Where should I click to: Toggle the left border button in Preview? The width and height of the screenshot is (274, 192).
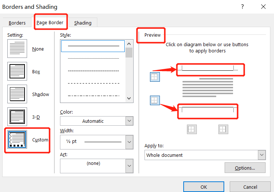tap(192, 129)
